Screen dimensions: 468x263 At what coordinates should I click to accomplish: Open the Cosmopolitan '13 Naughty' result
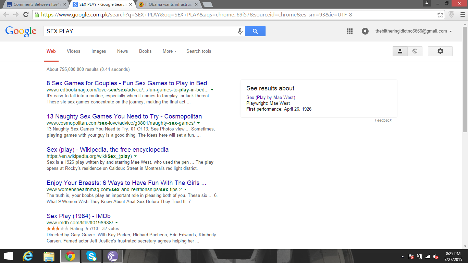click(x=124, y=116)
